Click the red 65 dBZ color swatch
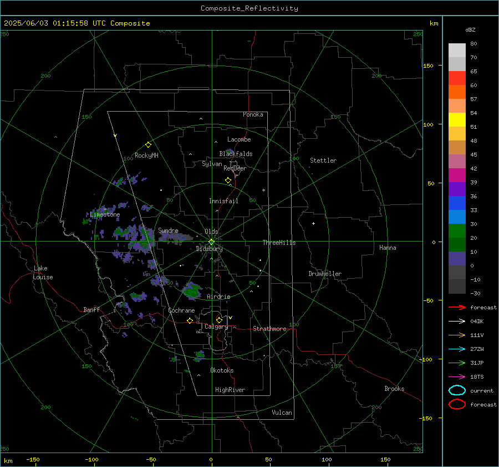 point(457,78)
